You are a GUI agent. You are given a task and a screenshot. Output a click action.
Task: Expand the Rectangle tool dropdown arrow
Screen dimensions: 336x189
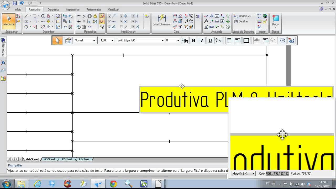point(30,22)
